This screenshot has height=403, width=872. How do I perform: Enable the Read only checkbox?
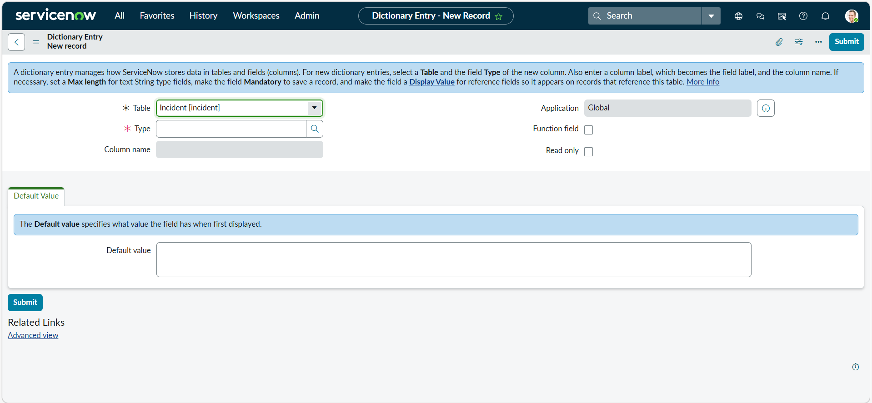[588, 152]
